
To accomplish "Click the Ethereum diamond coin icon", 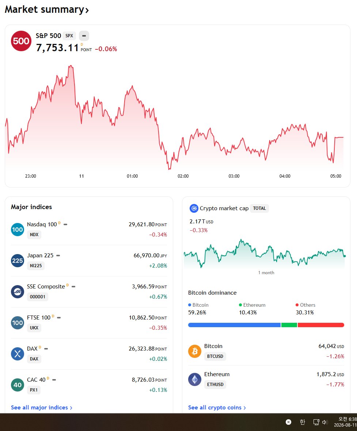I will [195, 379].
